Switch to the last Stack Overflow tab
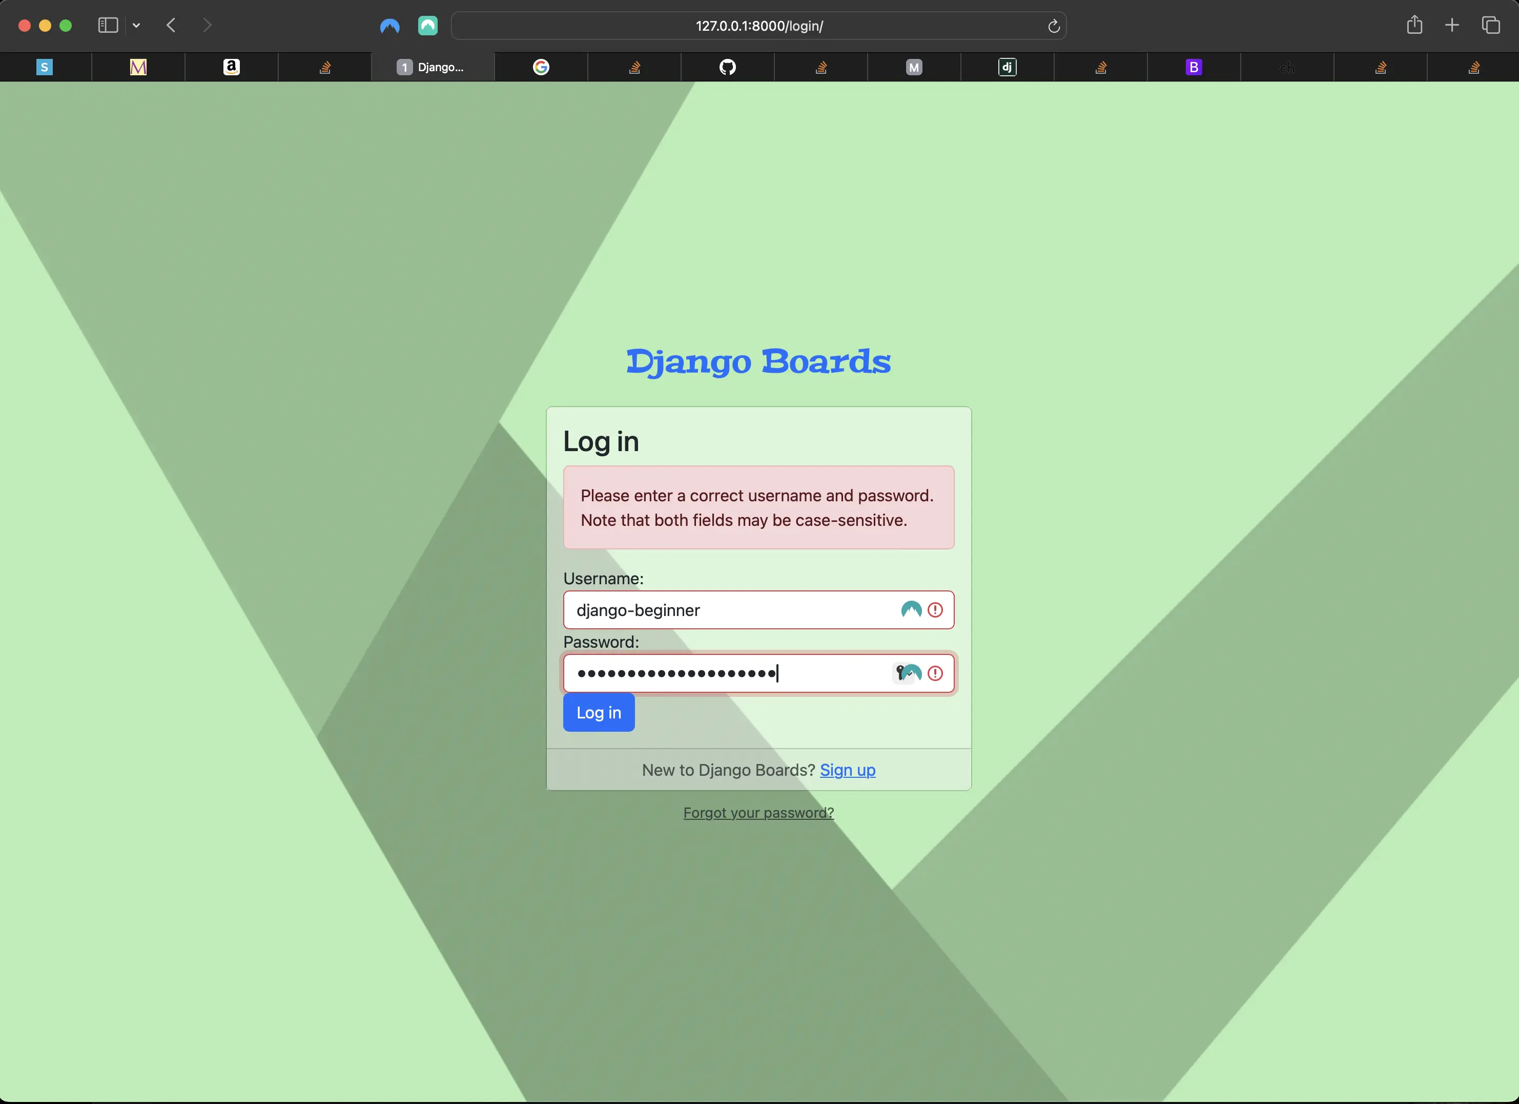The width and height of the screenshot is (1519, 1104). (1473, 67)
